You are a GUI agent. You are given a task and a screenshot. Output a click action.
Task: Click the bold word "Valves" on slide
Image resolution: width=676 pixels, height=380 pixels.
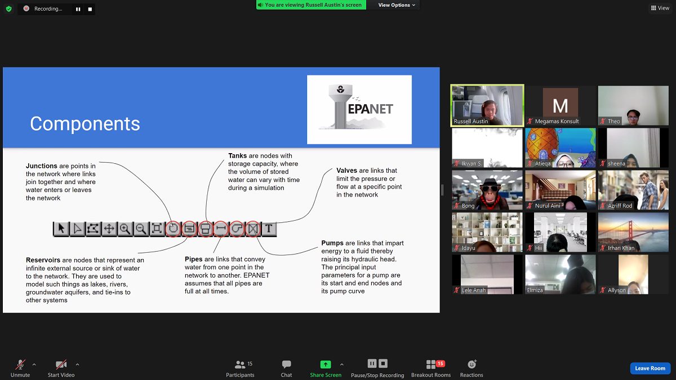(x=346, y=171)
